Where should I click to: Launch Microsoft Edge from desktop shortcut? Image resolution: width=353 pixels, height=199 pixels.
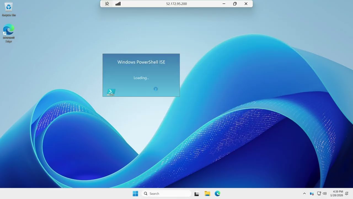(9, 33)
